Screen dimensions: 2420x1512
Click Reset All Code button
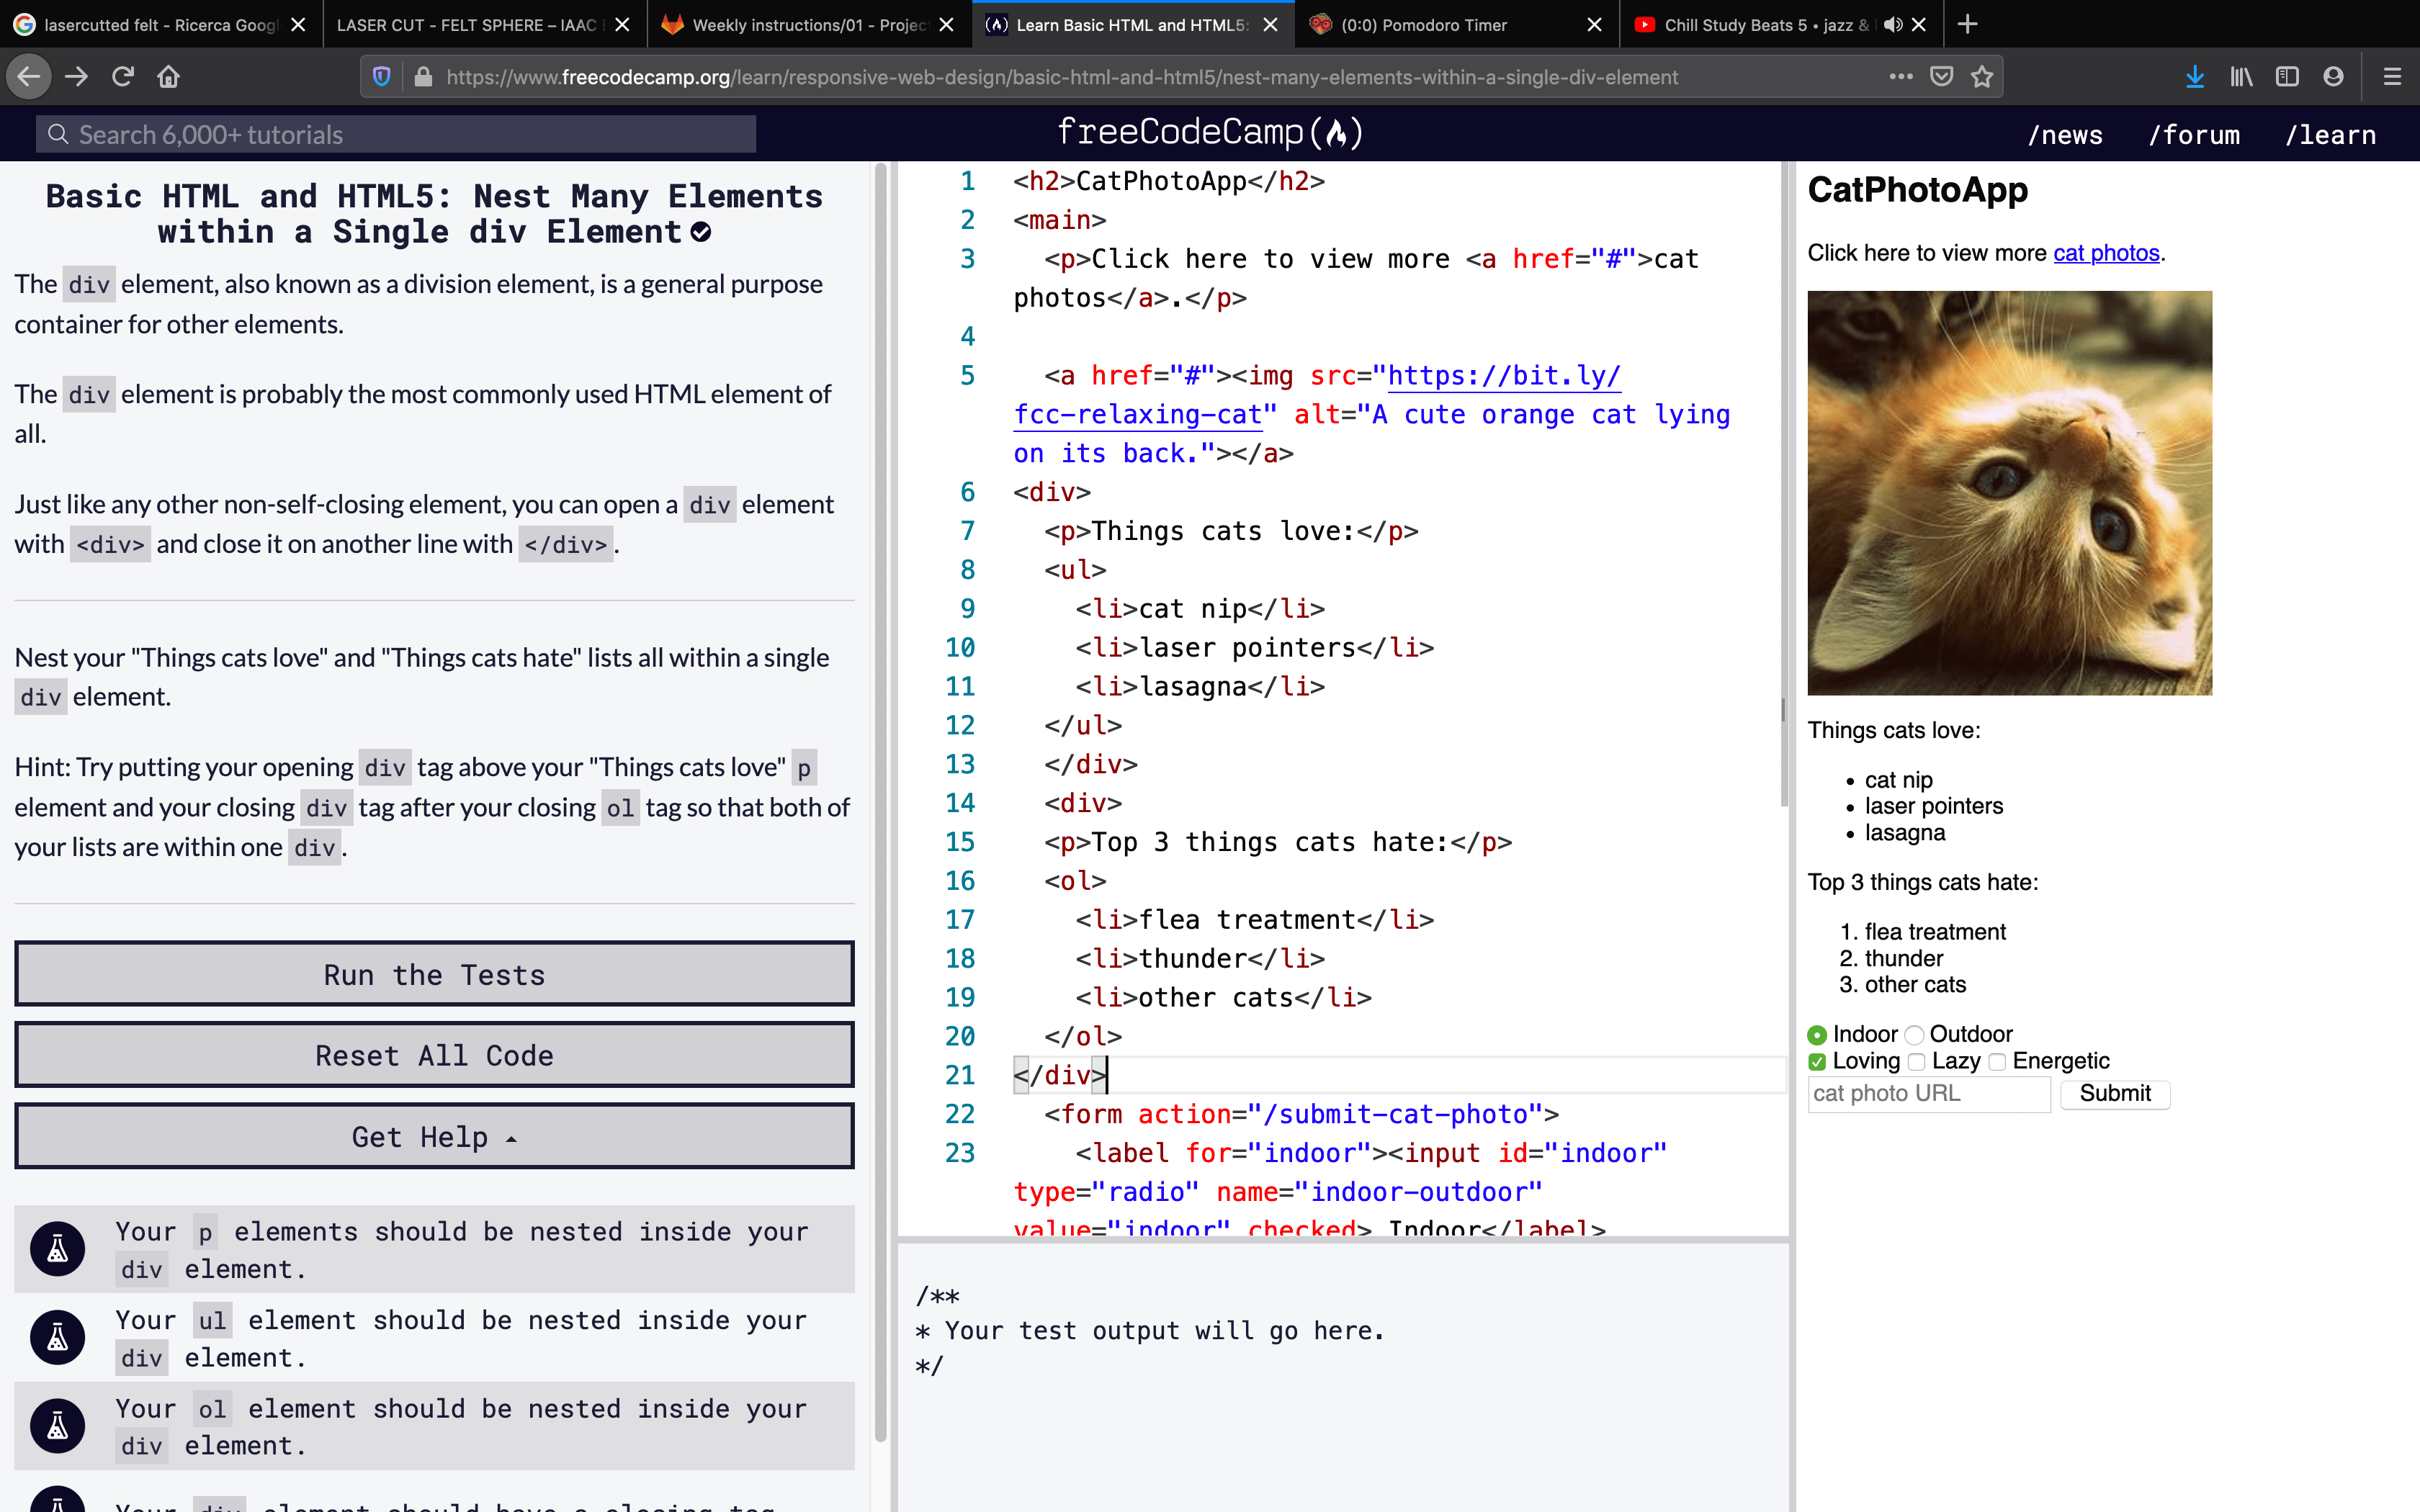pyautogui.click(x=434, y=1055)
